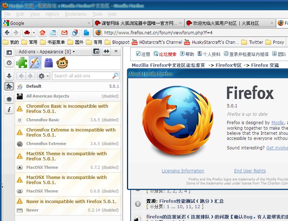
Task: Open the dropdown next to sofa icon
Action: pos(34,33)
